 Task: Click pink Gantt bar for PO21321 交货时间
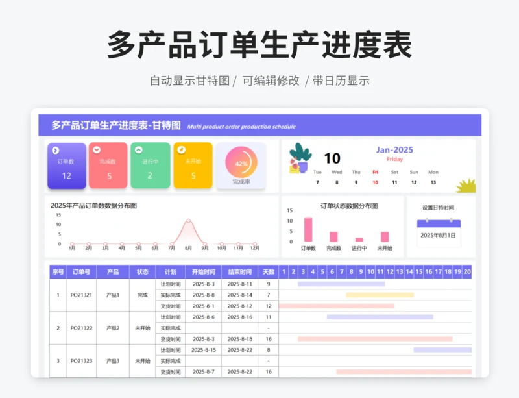coord(337,306)
